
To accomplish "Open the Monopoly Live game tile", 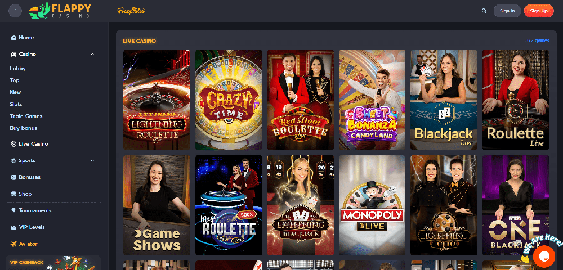I will 372,205.
